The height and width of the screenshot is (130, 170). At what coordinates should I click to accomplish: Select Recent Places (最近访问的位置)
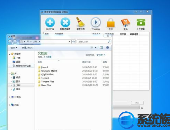click(21, 66)
